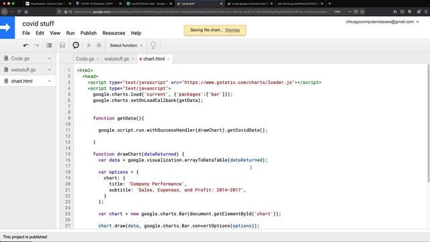Click the blue arrow Apps Script logo
Viewport: 430px width, 242px height.
pos(7,28)
